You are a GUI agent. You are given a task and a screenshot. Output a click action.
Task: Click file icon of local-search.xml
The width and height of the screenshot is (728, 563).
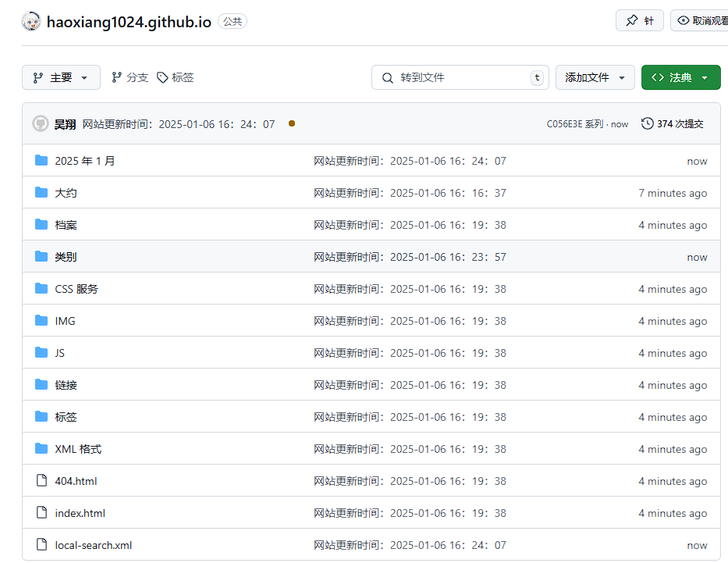tap(41, 545)
